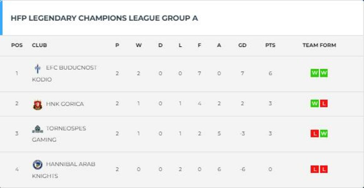
Task: Click HNK Gorica's green W form badge
Action: [x=314, y=104]
